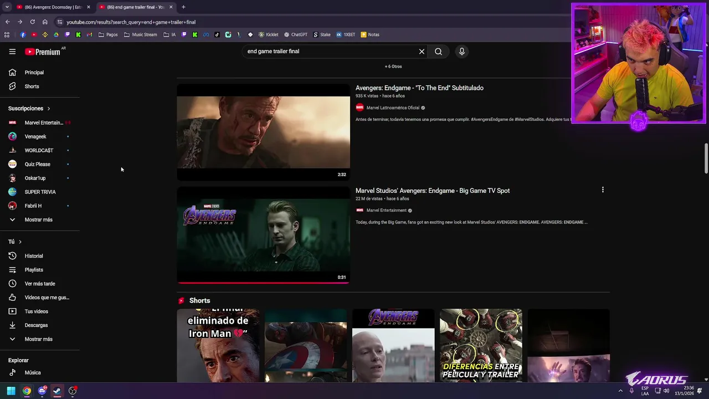Open Ver más tarde list
This screenshot has height=399, width=709.
[40, 284]
